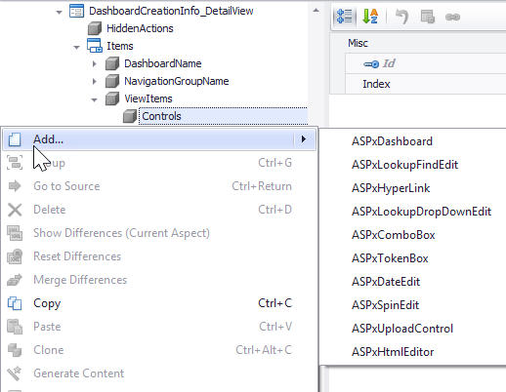Choose ASPxDashboard from the submenu
Screen dimensions: 506x392
[x=392, y=141]
